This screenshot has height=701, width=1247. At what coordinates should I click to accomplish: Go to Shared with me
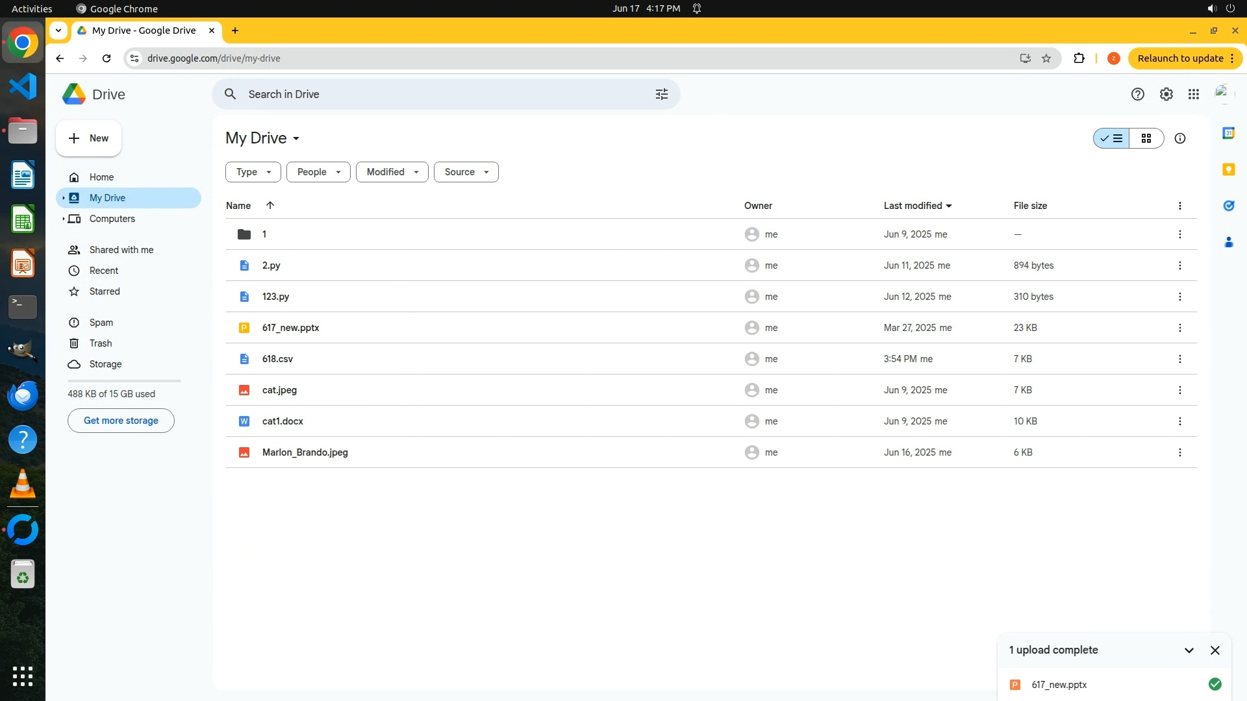(x=121, y=250)
